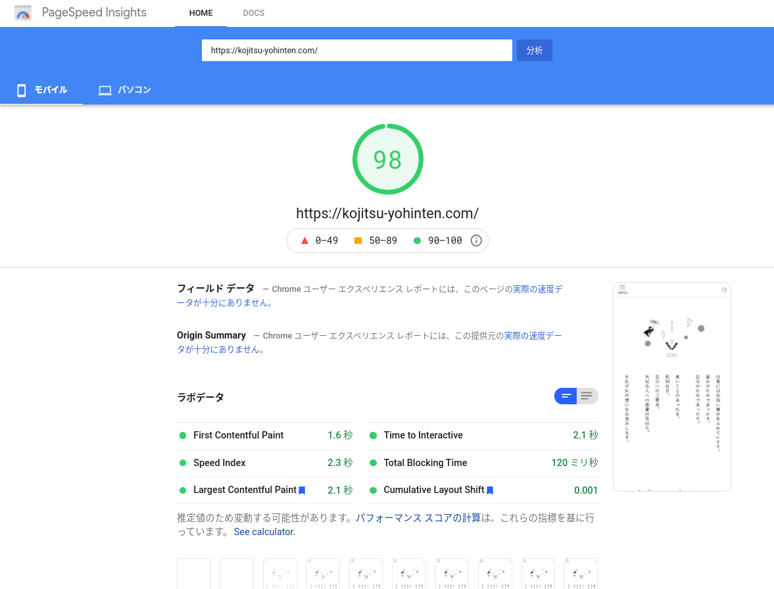The image size is (774, 589).
Task: Open the DOCS tab
Action: point(254,13)
